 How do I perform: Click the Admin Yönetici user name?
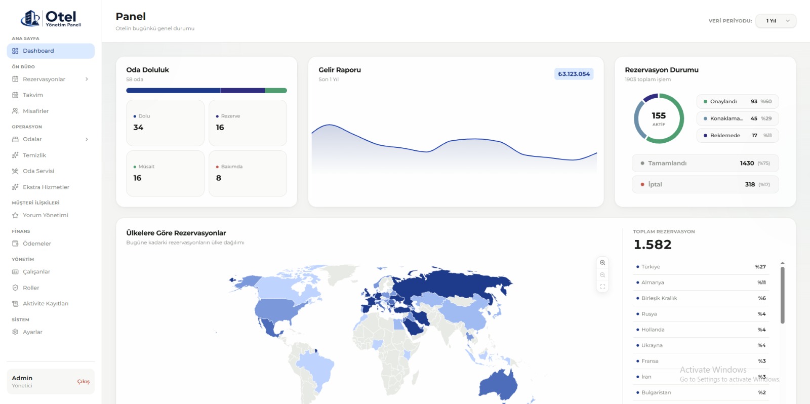tap(22, 382)
